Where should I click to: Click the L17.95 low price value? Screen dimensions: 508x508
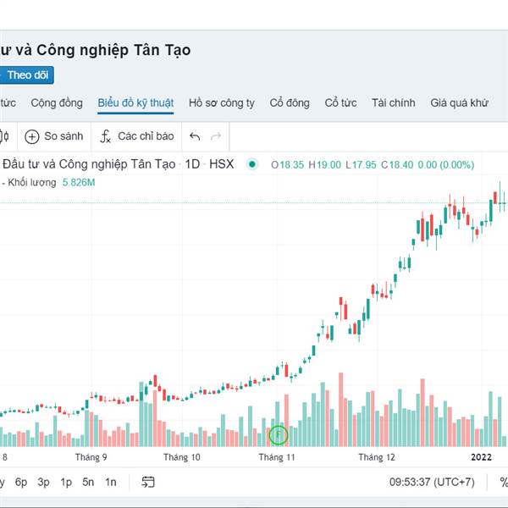click(361, 165)
